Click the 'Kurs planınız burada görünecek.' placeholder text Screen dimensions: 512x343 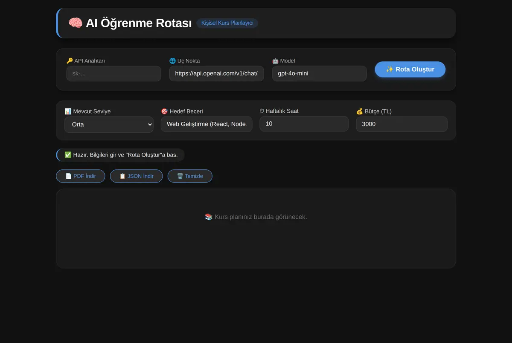tap(261, 217)
